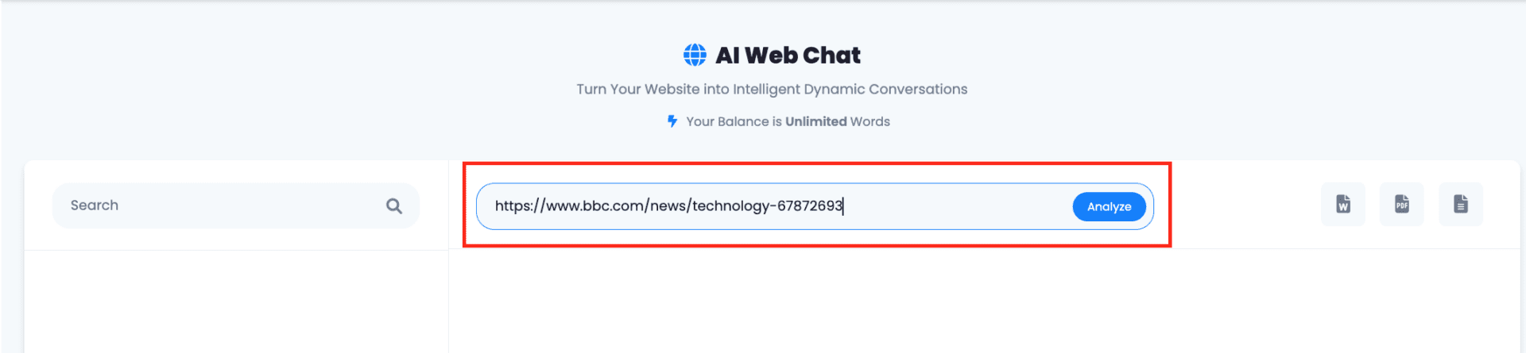Screen dimensions: 1526x353
Task: Click "www.bbc.com" in the website URL box
Action: click(595, 206)
